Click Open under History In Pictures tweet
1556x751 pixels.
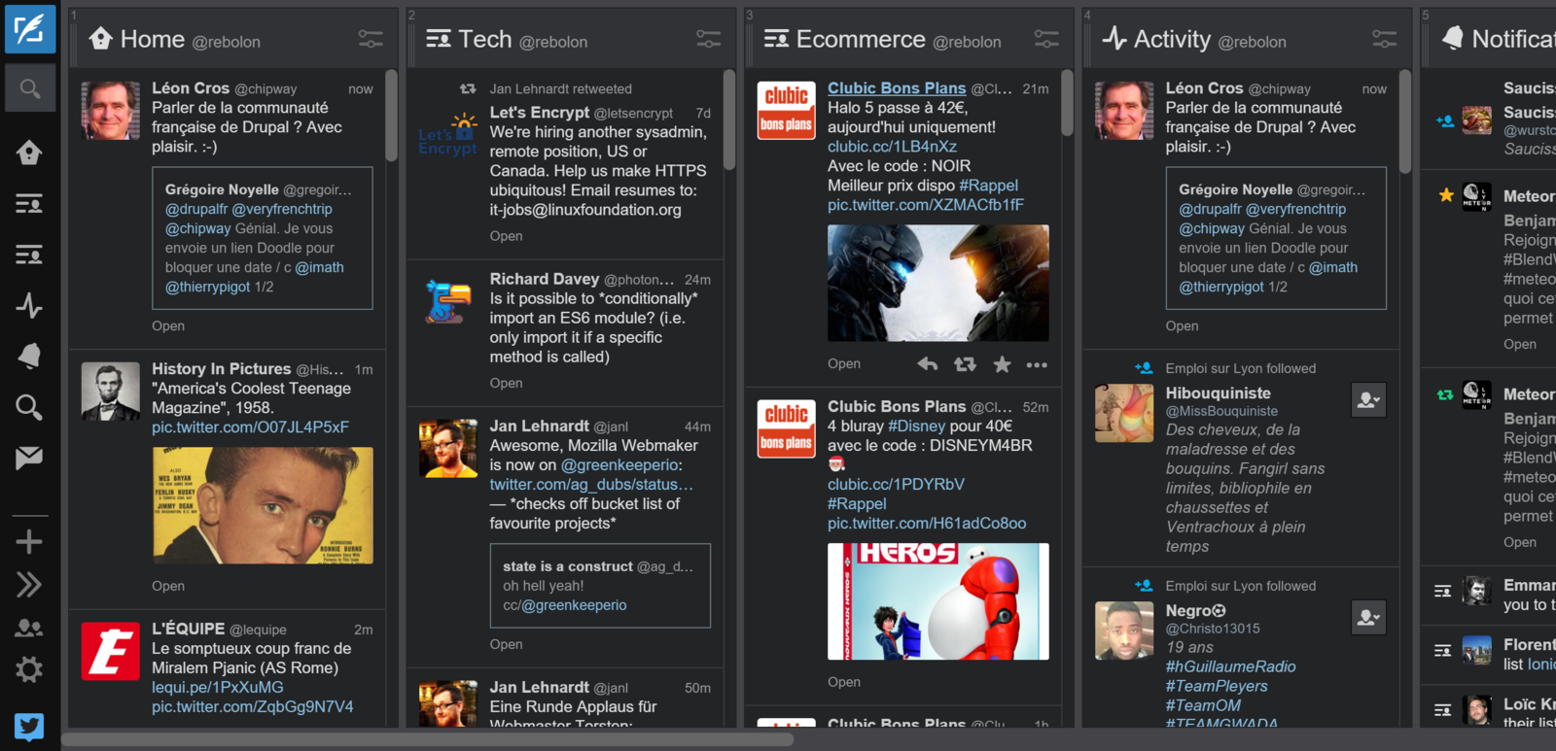point(168,586)
